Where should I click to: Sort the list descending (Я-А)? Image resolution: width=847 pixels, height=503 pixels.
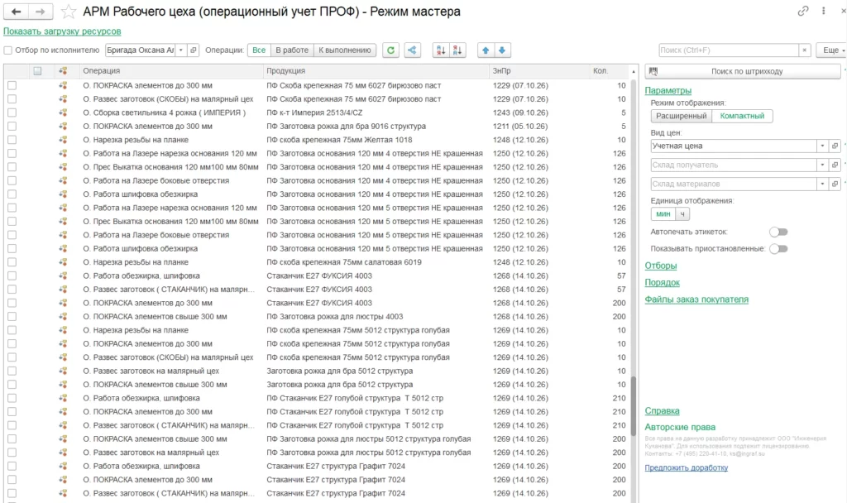coord(457,50)
